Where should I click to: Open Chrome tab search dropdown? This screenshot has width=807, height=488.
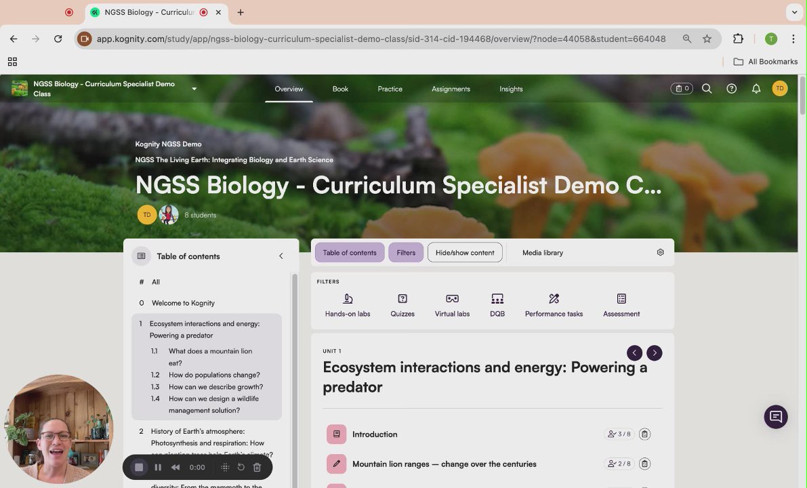pos(794,12)
